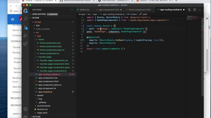Close the unsaved app.component.html tab

pyautogui.click(x=121, y=10)
